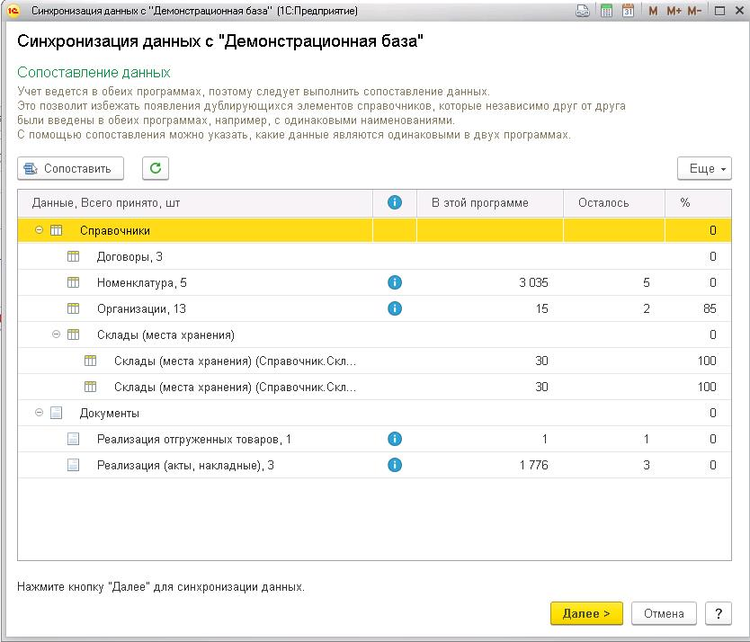This screenshot has height=642, width=750.
Task: Click info icon in Номенклатура row
Action: pyautogui.click(x=394, y=282)
